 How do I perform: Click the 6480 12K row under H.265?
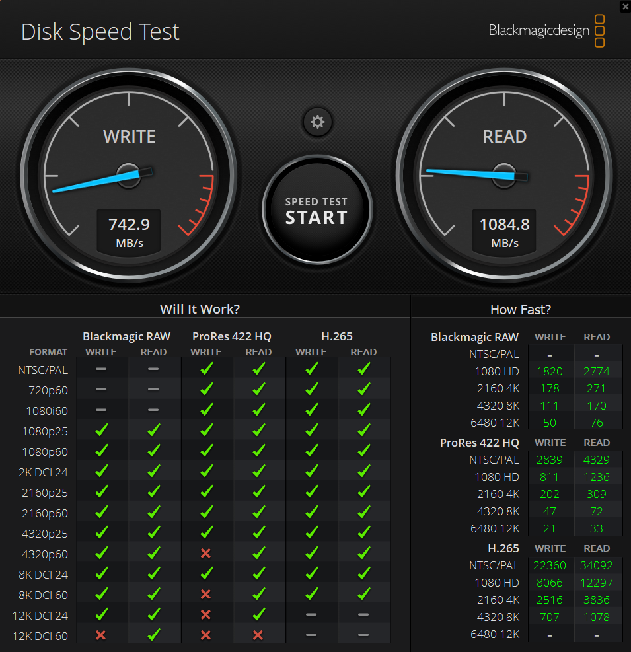tap(494, 634)
